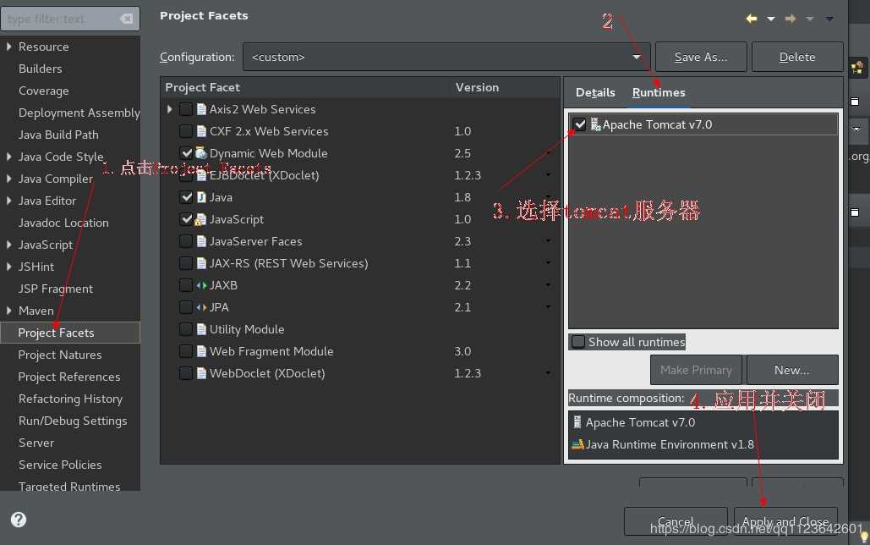Click the Dynamic Web Module facet icon

(x=201, y=153)
